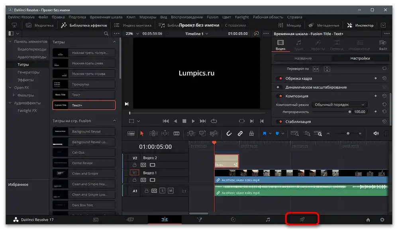398x230 pixels.
Task: Toggle loop playback
Action: tap(214, 121)
